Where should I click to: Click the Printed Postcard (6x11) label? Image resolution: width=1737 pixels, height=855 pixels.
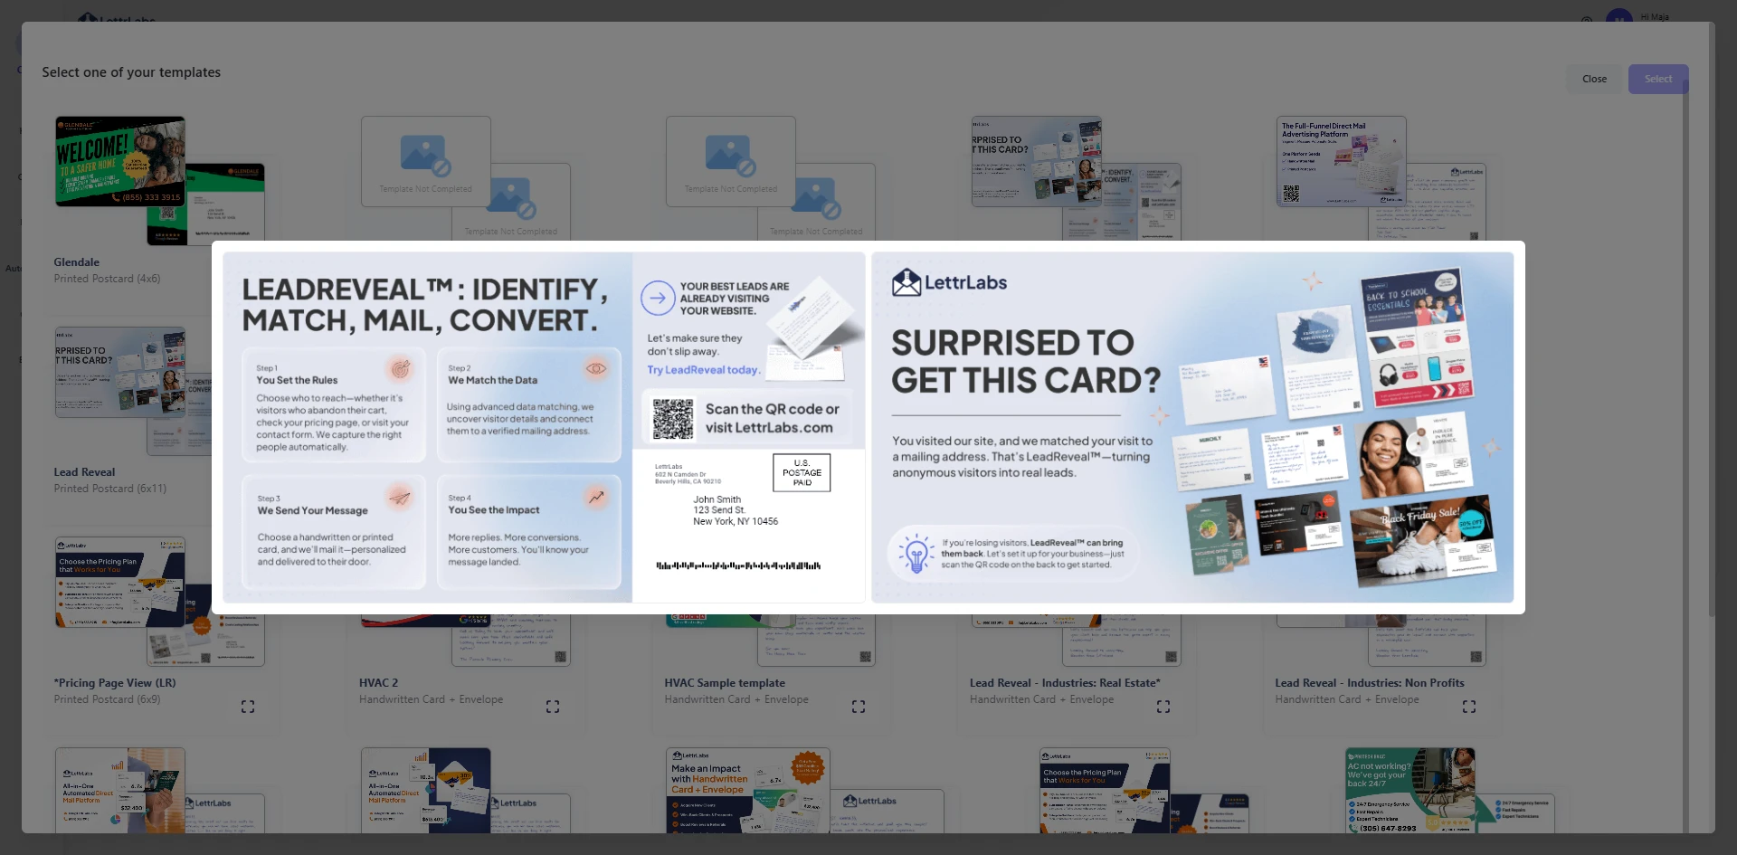(x=110, y=489)
